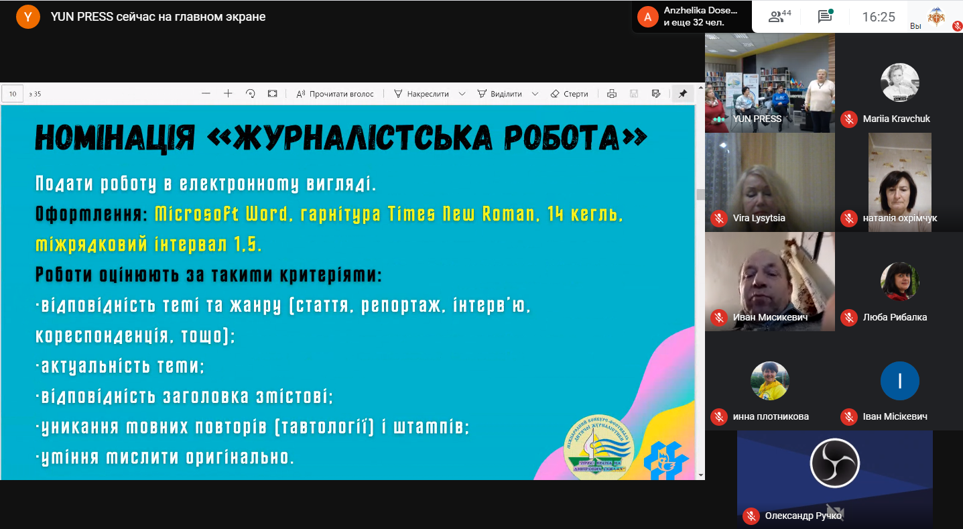Click the Anzhelika notification popup
This screenshot has height=529, width=963.
click(x=692, y=16)
